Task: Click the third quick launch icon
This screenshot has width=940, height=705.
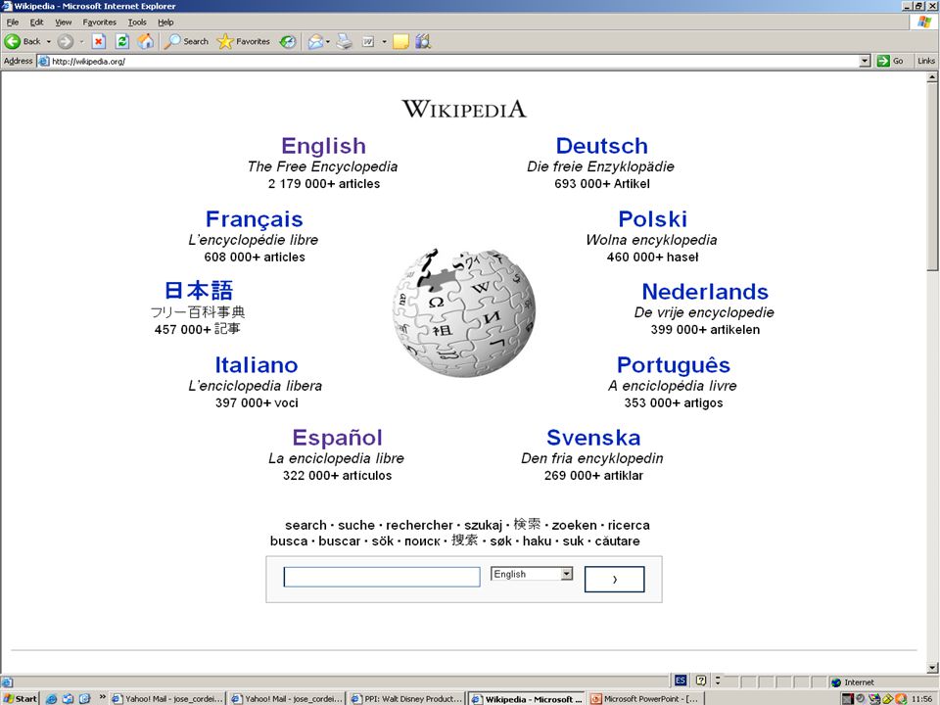Action: click(85, 698)
